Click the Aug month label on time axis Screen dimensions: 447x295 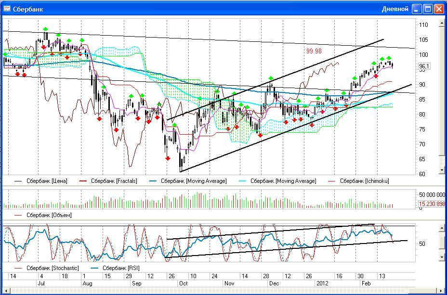pos(87,283)
